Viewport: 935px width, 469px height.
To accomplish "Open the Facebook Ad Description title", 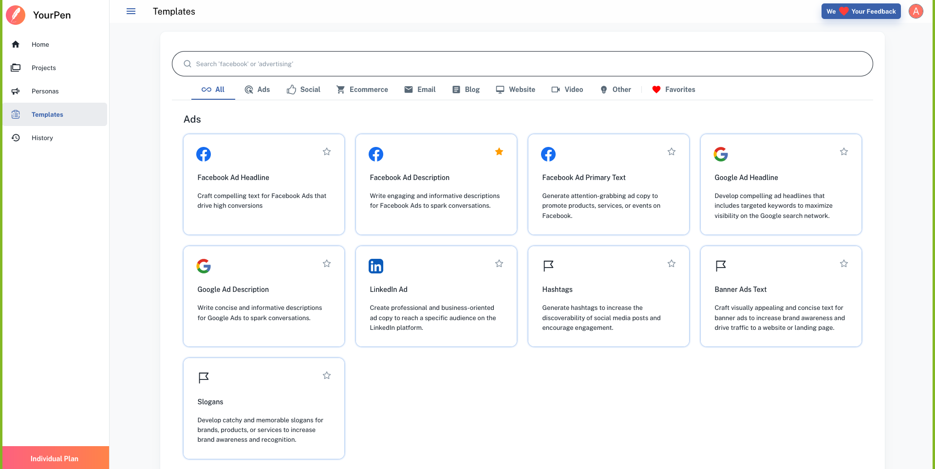I will click(410, 178).
